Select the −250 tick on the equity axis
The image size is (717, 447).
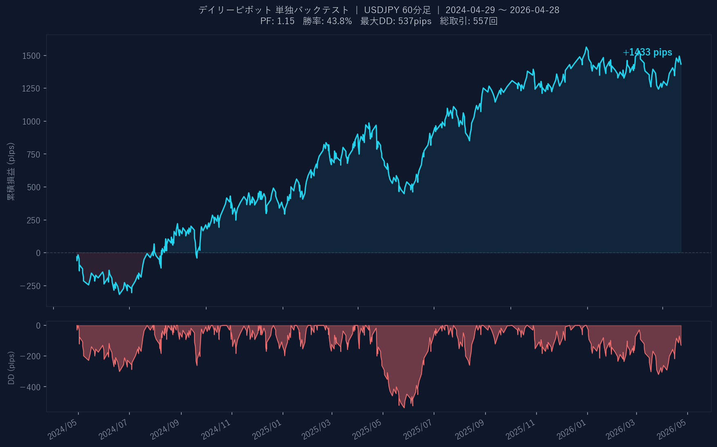click(x=30, y=286)
